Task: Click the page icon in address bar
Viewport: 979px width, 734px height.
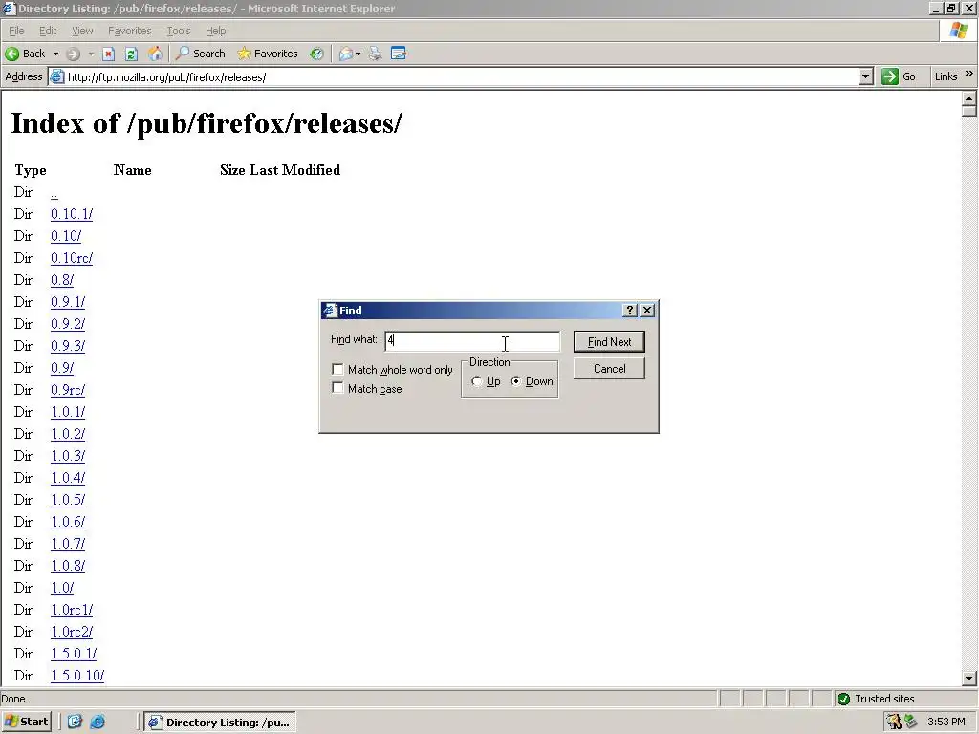Action: pos(56,76)
